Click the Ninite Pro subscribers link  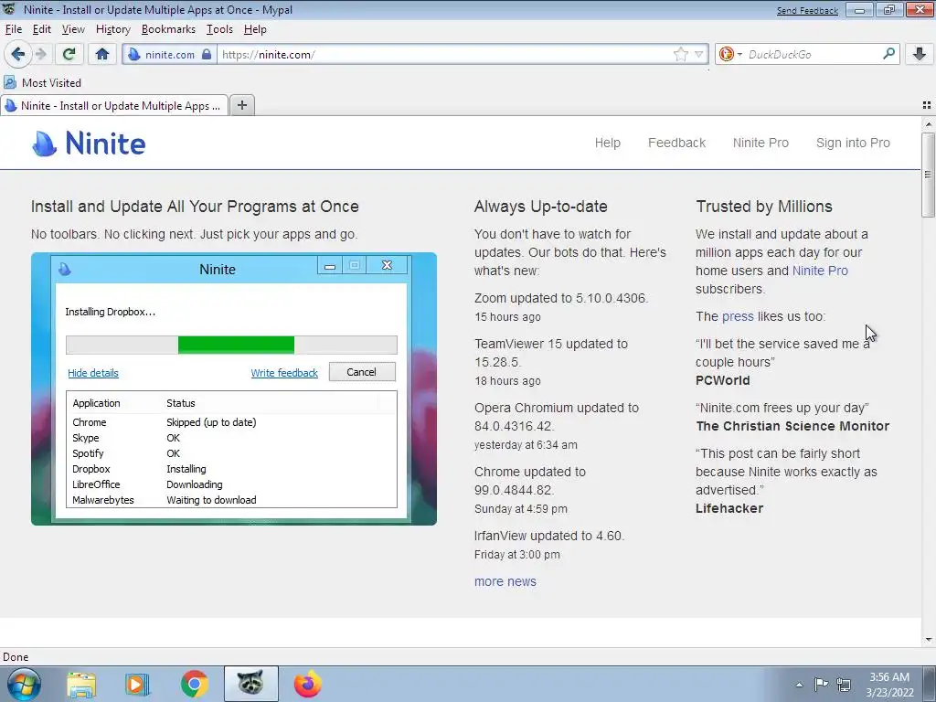click(820, 271)
